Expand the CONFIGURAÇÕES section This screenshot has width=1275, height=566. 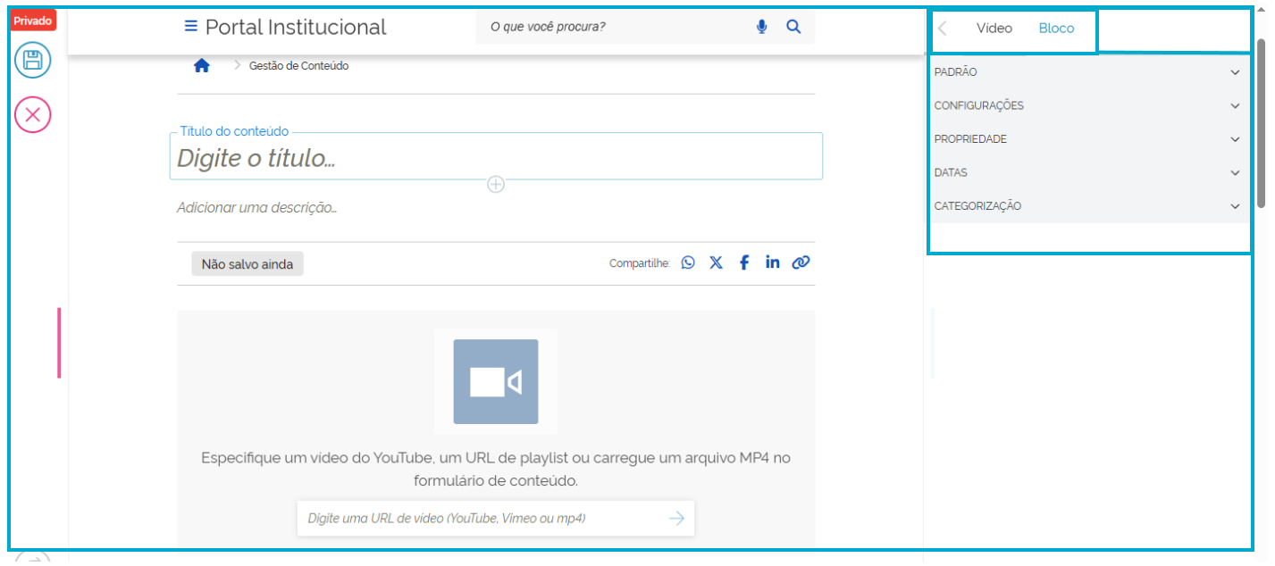point(1087,105)
